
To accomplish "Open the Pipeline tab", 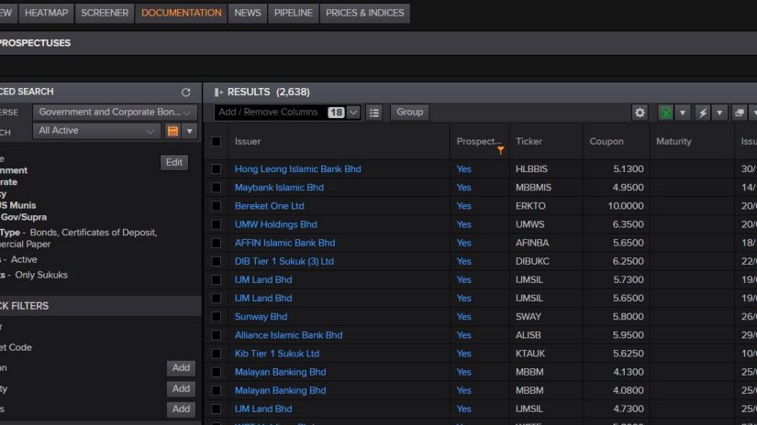I will click(x=293, y=13).
